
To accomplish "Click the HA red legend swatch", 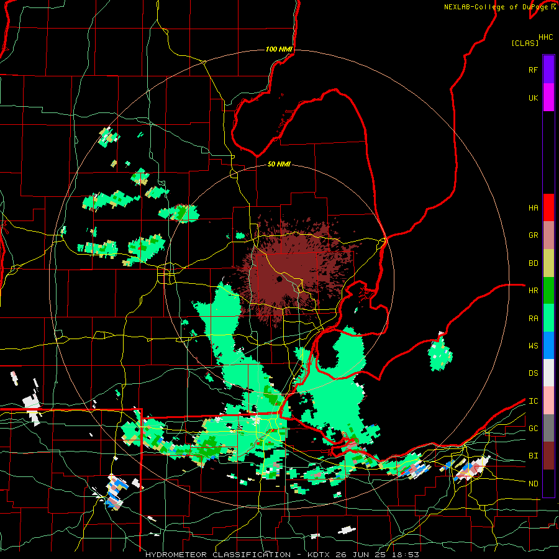I will click(x=548, y=207).
